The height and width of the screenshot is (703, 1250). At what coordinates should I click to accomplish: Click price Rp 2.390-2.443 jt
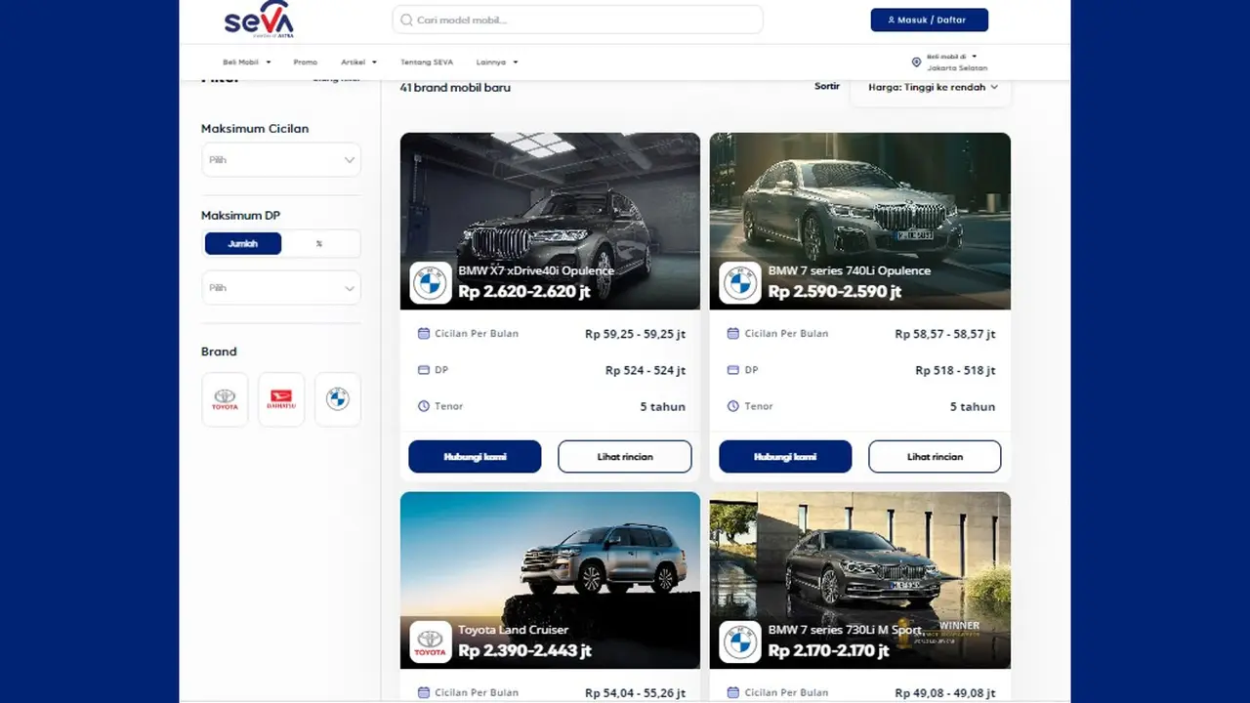(525, 650)
